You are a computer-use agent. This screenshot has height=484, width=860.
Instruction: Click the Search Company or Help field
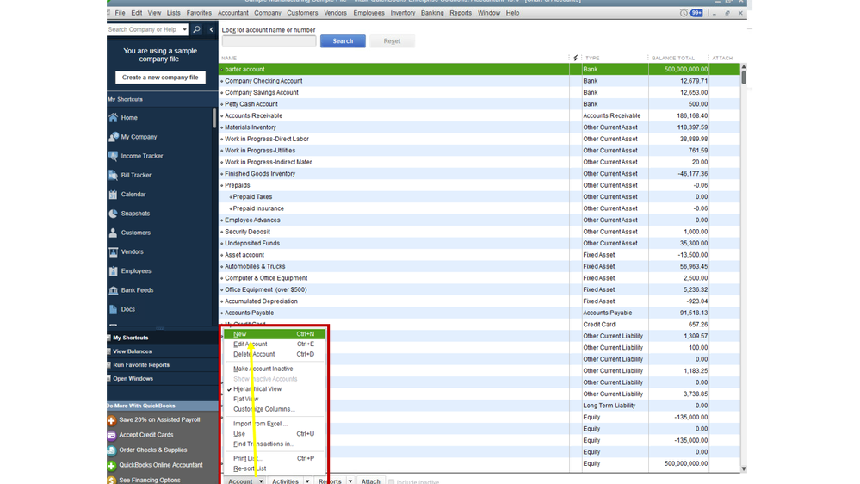point(144,29)
